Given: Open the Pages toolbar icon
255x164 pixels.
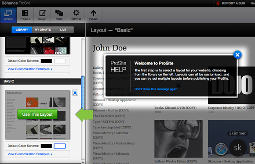Looking at the screenshot, I should pyautogui.click(x=59, y=15).
